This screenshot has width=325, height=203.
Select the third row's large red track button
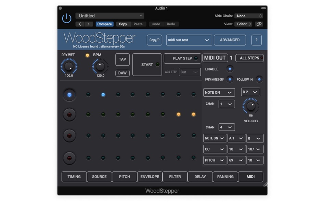pyautogui.click(x=69, y=136)
